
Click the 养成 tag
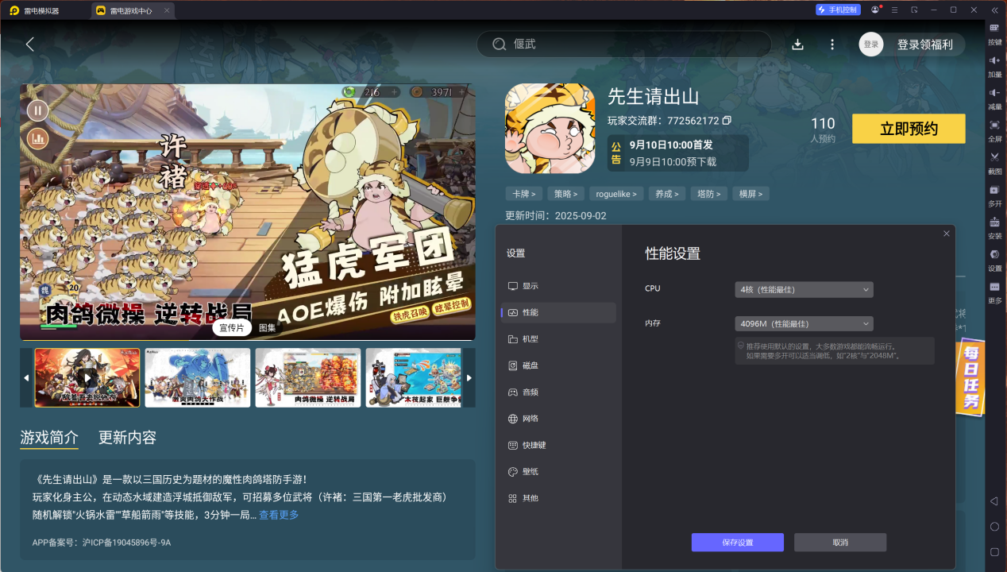pyautogui.click(x=666, y=194)
